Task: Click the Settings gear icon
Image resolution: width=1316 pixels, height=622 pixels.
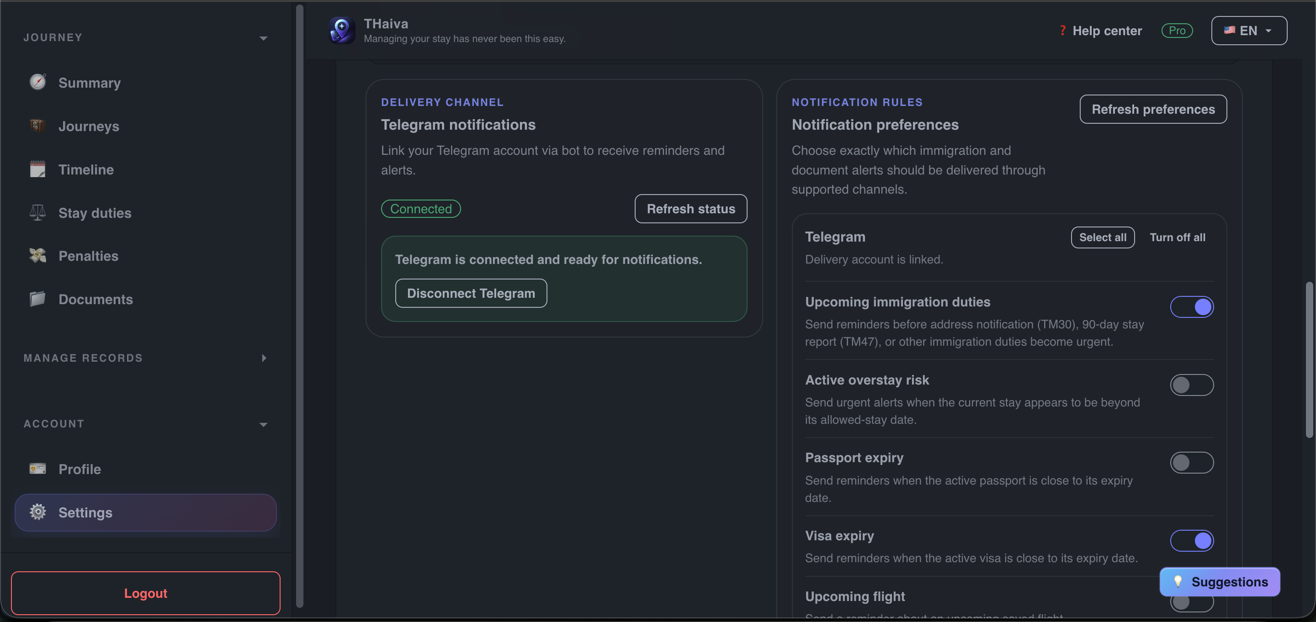Action: coord(37,511)
